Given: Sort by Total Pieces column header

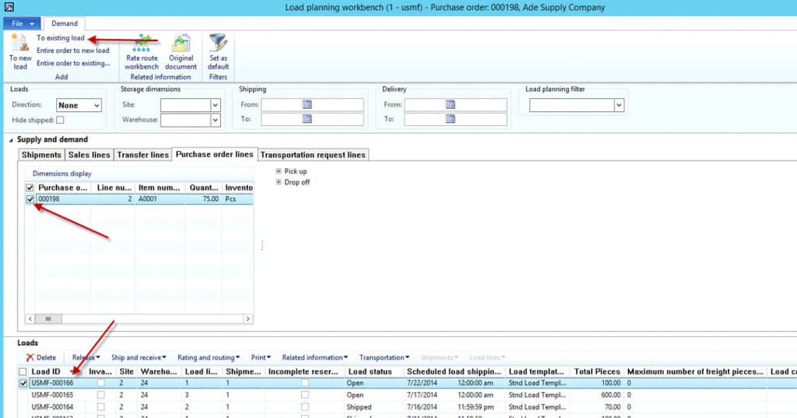Looking at the screenshot, I should [597, 372].
